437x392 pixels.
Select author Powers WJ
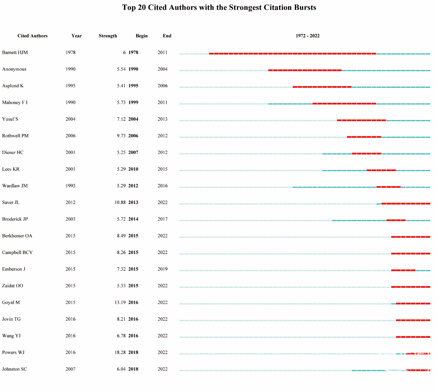point(13,352)
